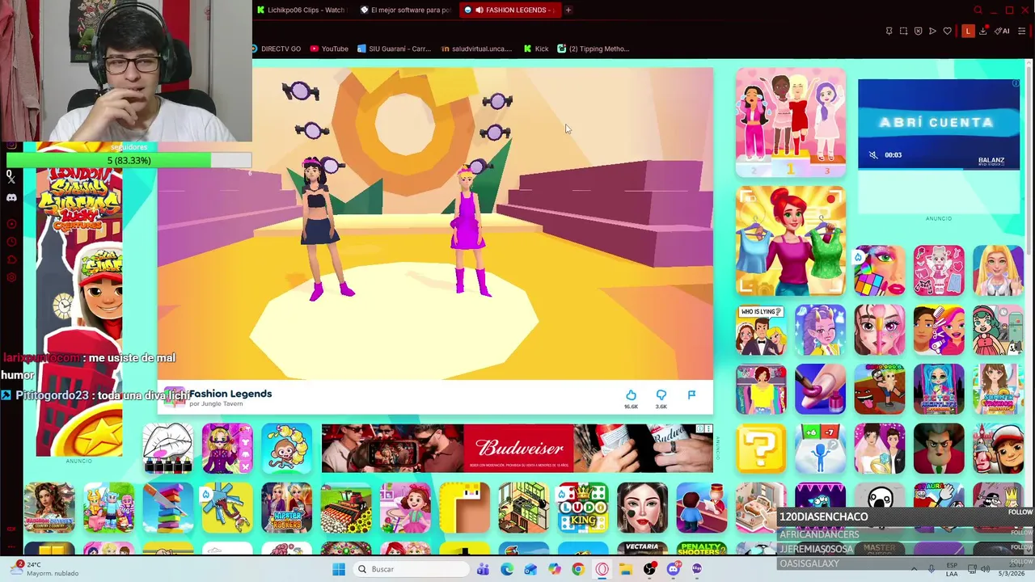Screen dimensions: 1035x582
Task: Click the Fashion Legends game title
Action: coord(230,394)
